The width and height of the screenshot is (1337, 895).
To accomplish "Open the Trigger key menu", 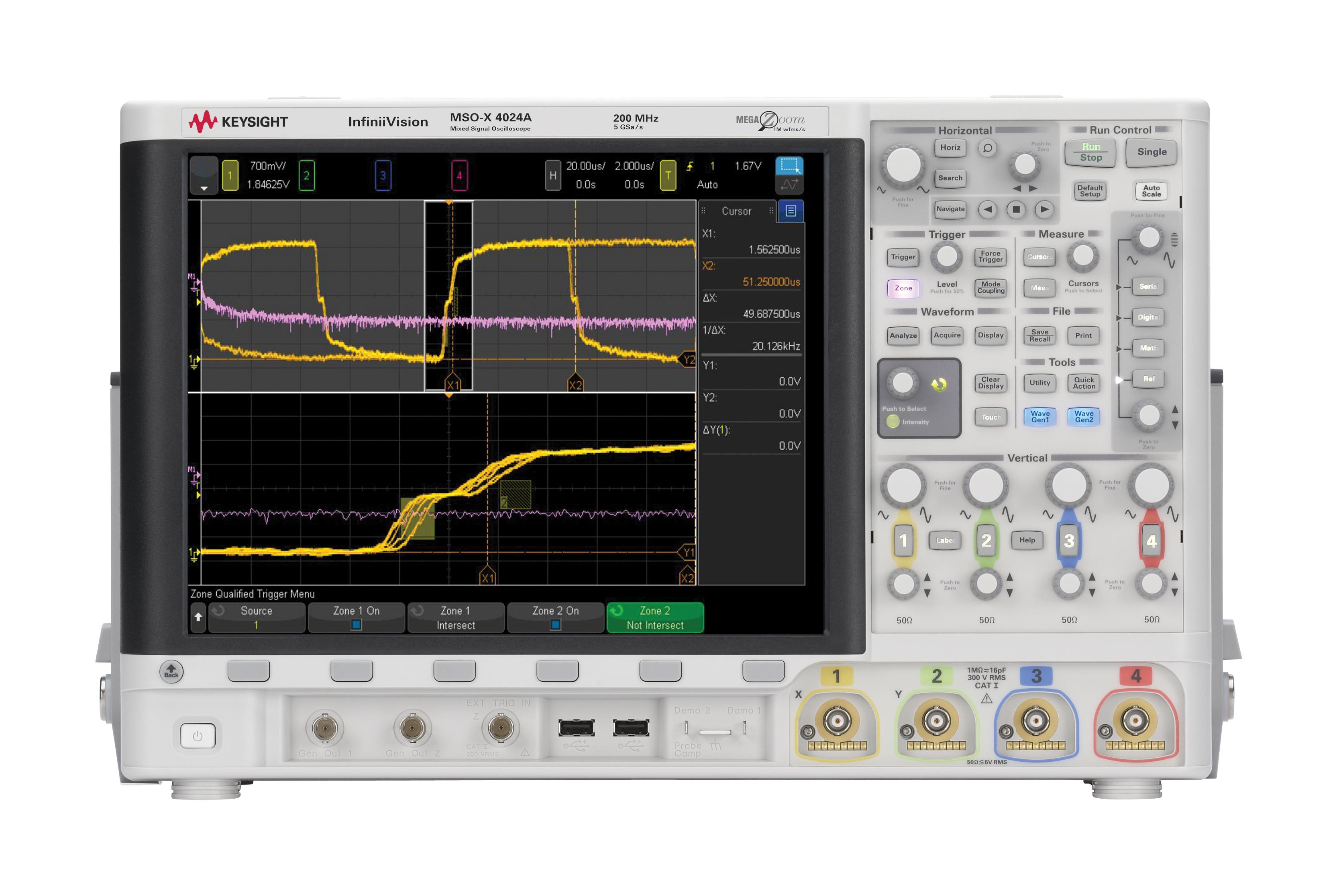I will pyautogui.click(x=903, y=257).
